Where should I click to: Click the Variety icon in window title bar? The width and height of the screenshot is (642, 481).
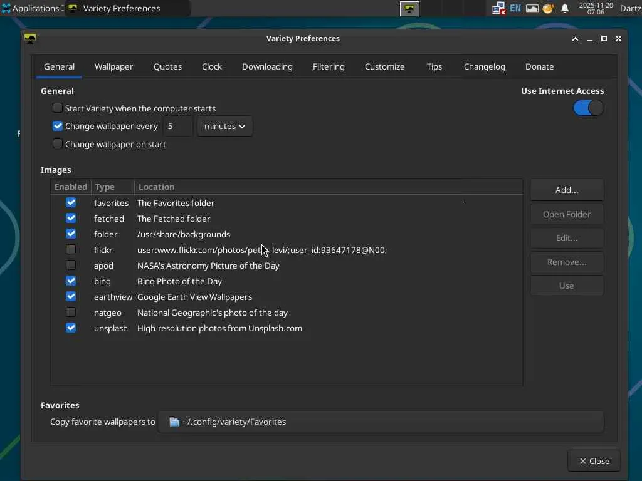pyautogui.click(x=30, y=38)
